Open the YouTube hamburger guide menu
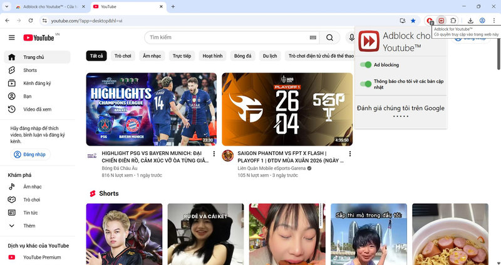This screenshot has width=501, height=265. [11, 37]
